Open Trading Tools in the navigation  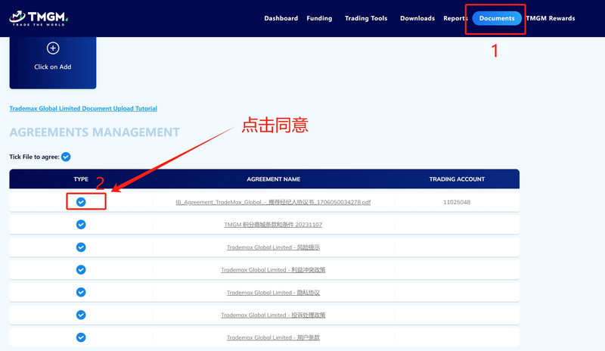click(x=366, y=18)
